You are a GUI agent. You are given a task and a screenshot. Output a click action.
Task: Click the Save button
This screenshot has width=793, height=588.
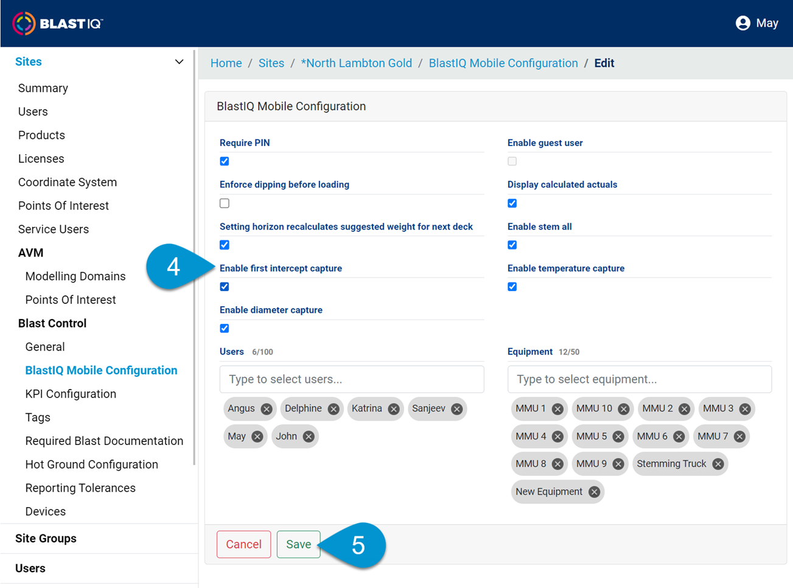pos(299,544)
